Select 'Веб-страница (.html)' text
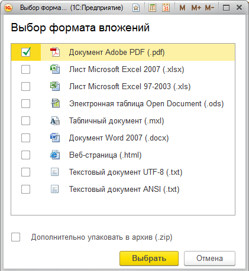This screenshot has height=271, width=249. click(x=105, y=155)
